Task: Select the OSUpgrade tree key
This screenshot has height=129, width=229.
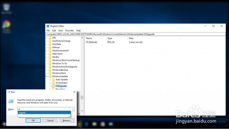Action: pyautogui.click(x=61, y=86)
